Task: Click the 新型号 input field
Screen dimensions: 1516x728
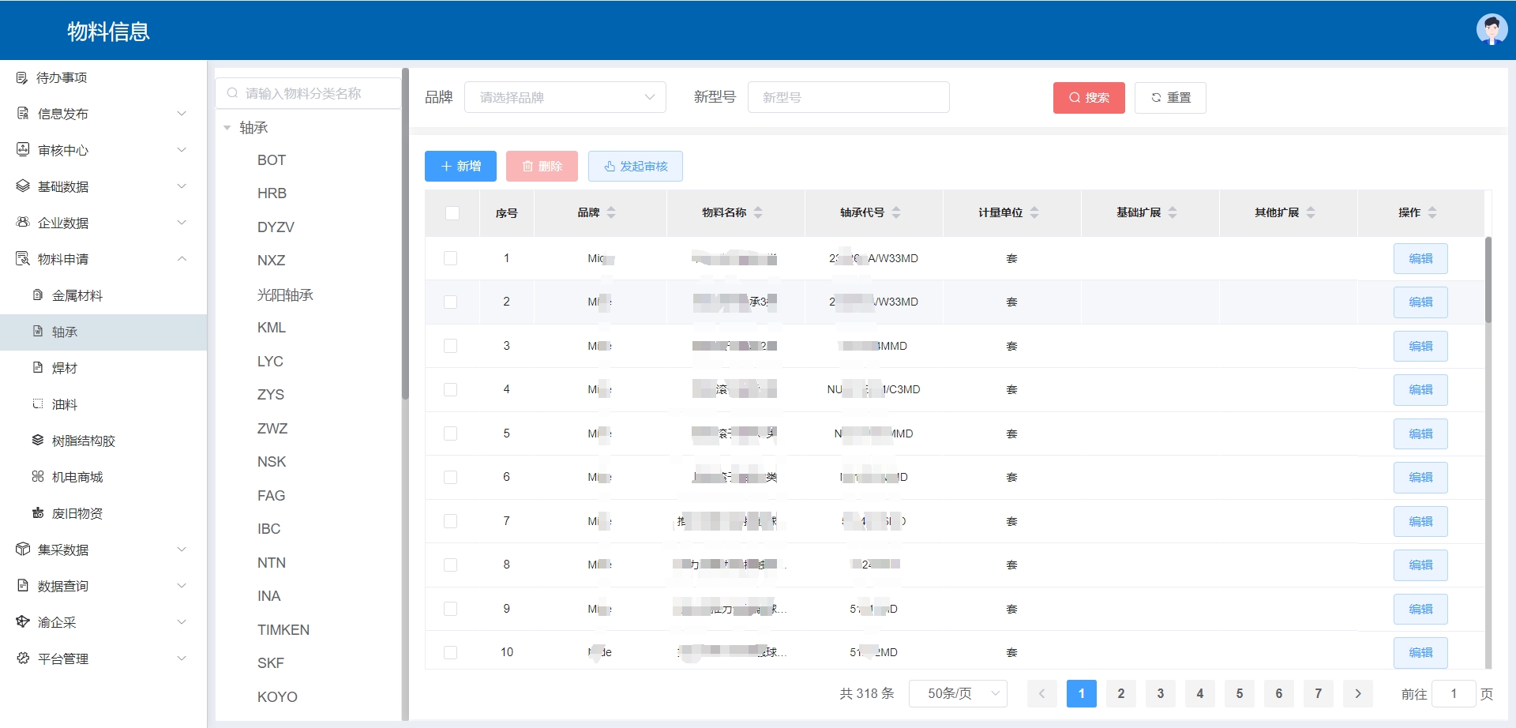Action: [848, 97]
